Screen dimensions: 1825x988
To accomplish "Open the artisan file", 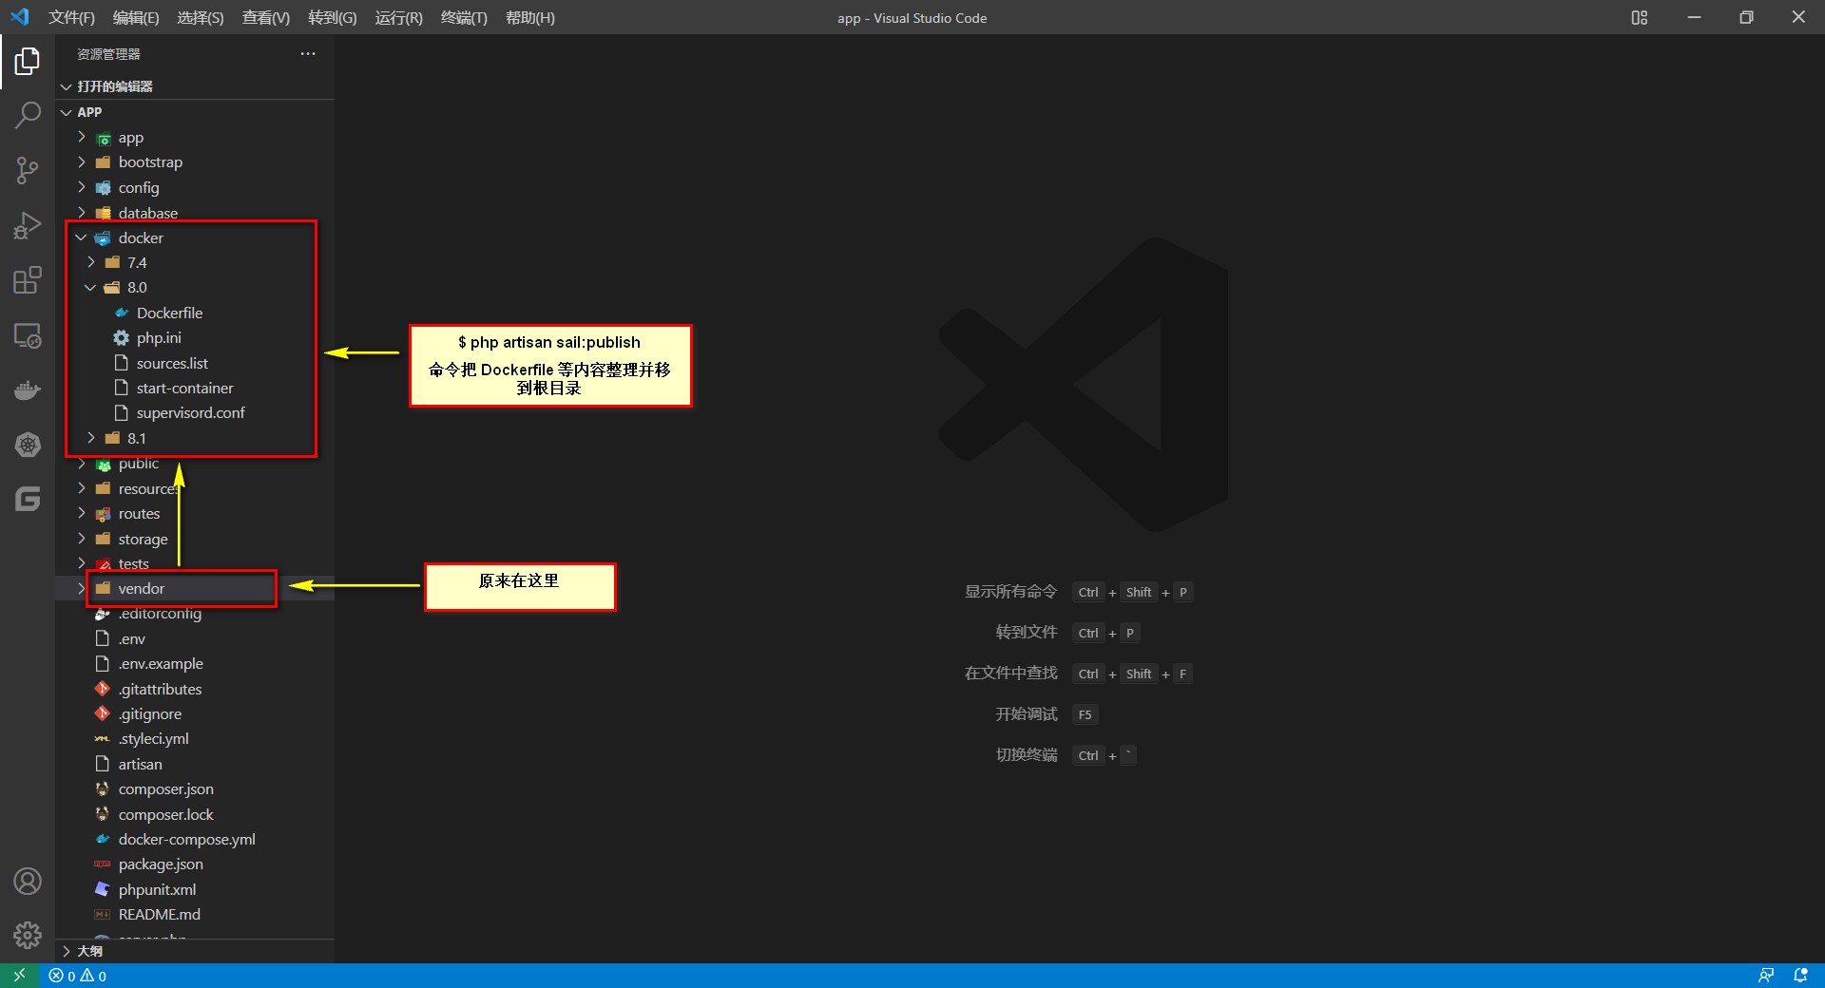I will pos(195,764).
